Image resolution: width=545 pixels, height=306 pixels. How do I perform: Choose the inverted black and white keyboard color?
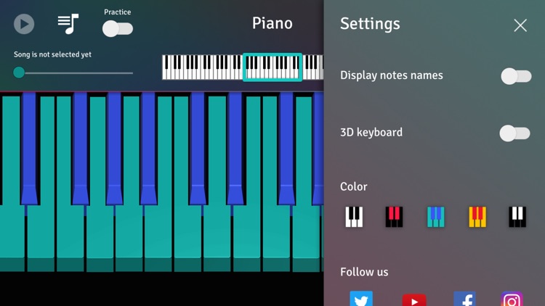pyautogui.click(x=517, y=217)
